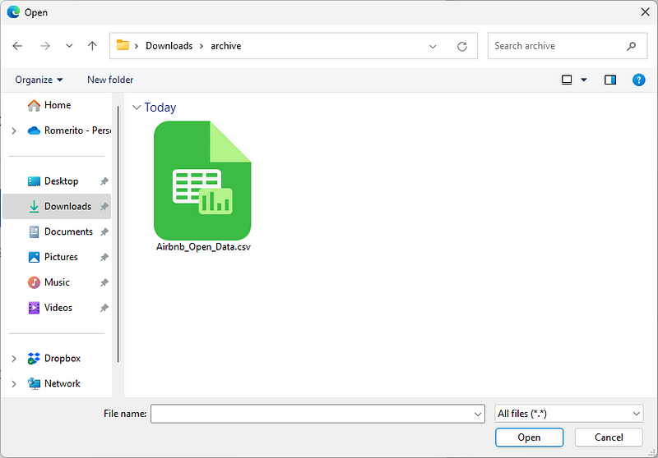Image resolution: width=658 pixels, height=458 pixels.
Task: Click the forward navigation arrow
Action: click(45, 46)
